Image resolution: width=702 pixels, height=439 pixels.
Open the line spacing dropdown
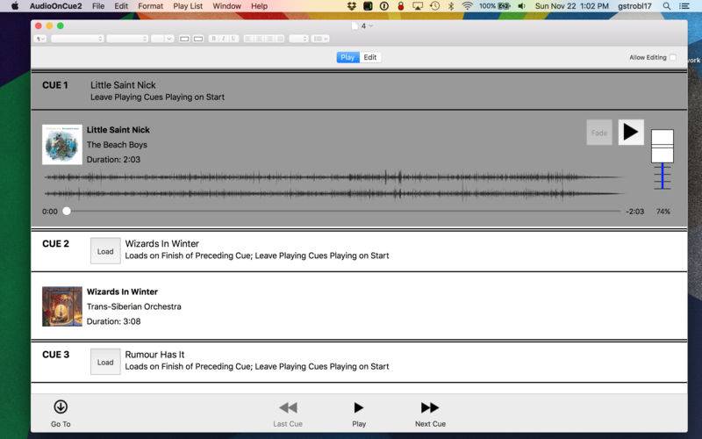coord(299,39)
